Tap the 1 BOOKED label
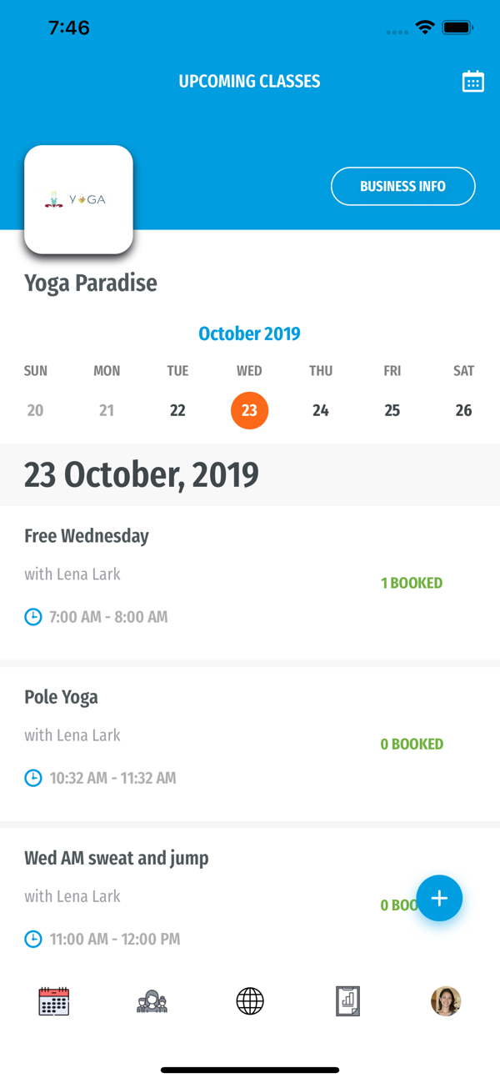Viewport: 500px width, 1083px height. point(412,583)
